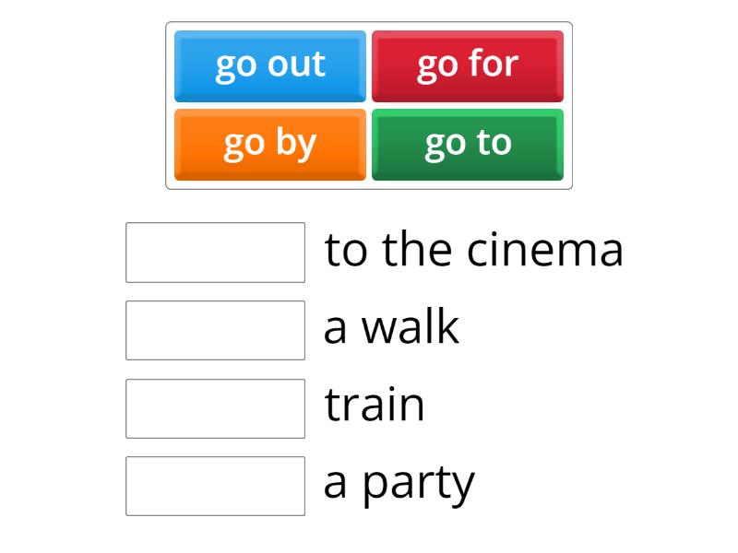Click the second answer box from top
Image resolution: width=738 pixels, height=553 pixels.
point(215,330)
